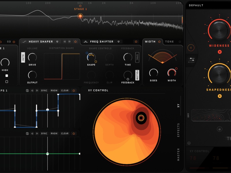
Task: Select the Effects vertical tab
Action: (x=178, y=130)
